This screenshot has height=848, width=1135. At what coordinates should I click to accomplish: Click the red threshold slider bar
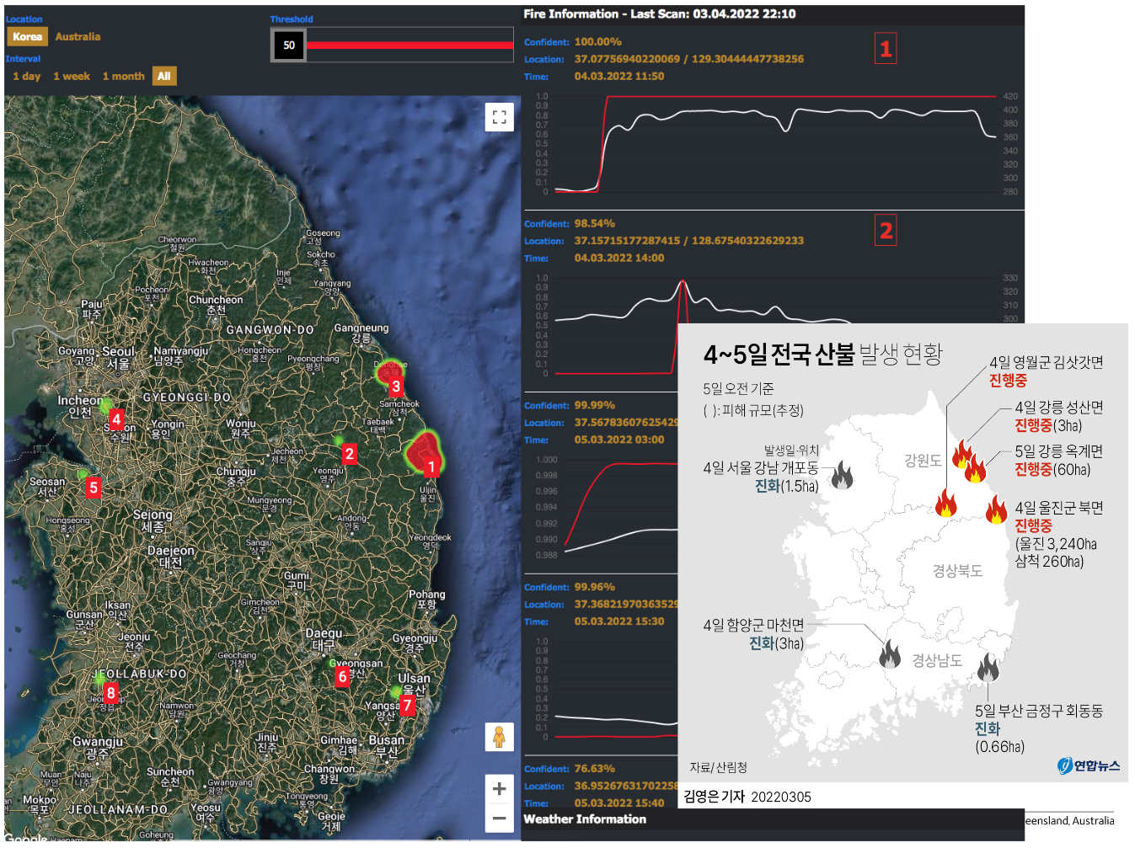[410, 45]
